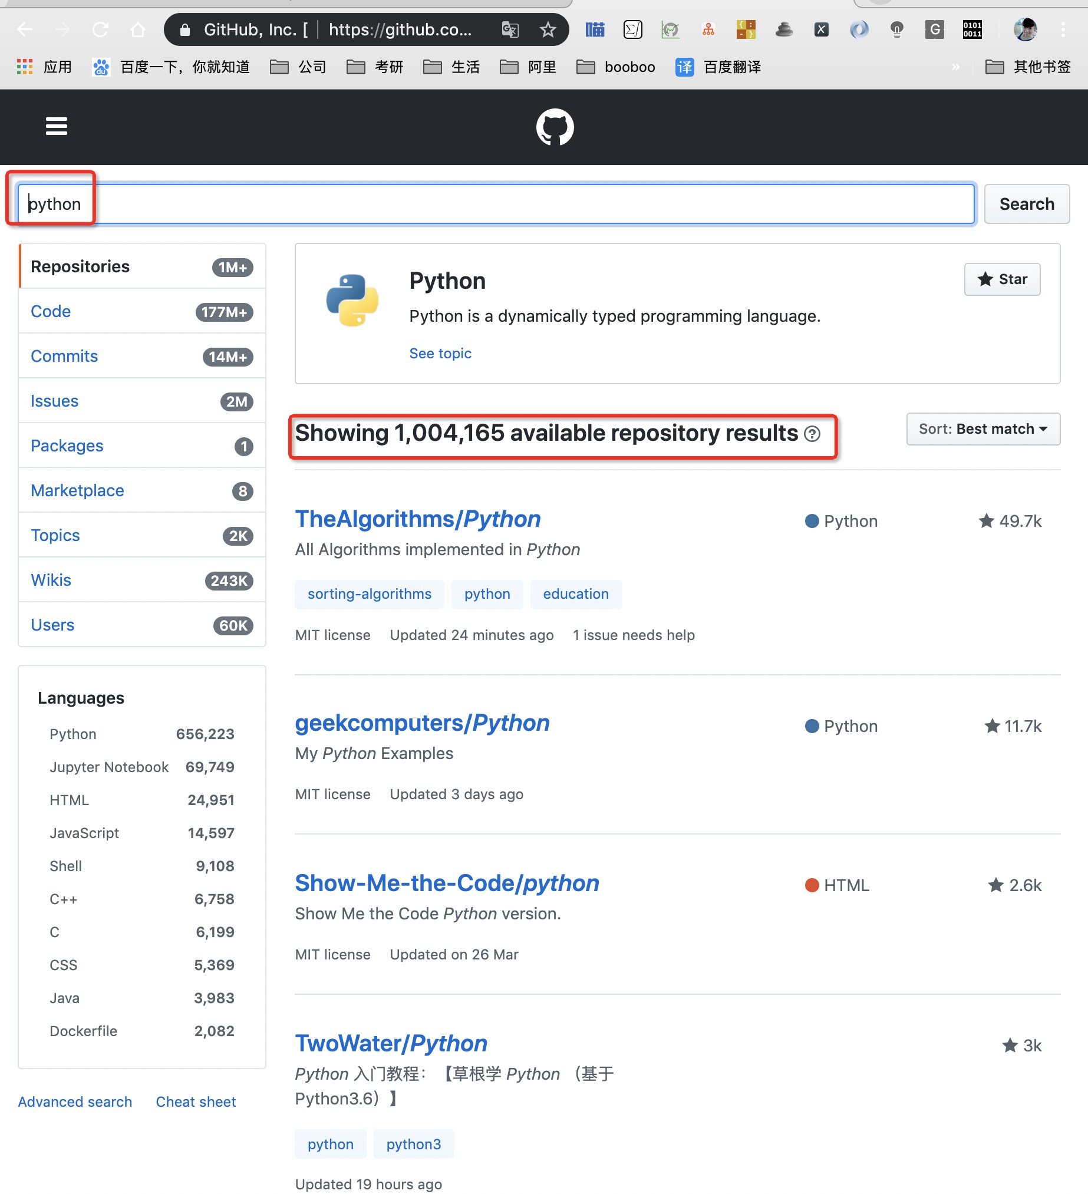Click the Google Translate icon in address bar

click(x=510, y=29)
